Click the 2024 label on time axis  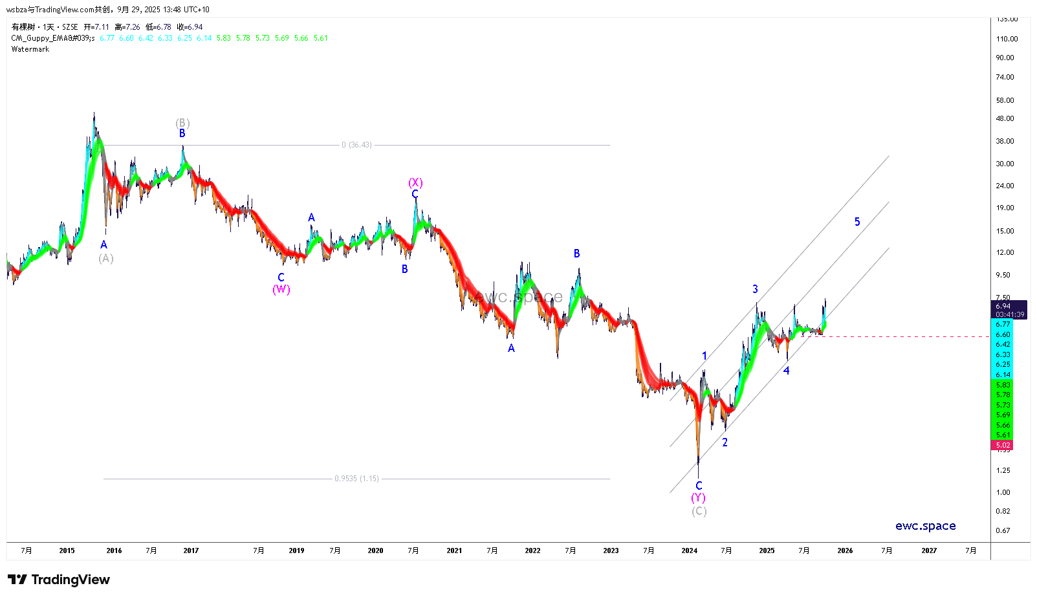point(689,550)
